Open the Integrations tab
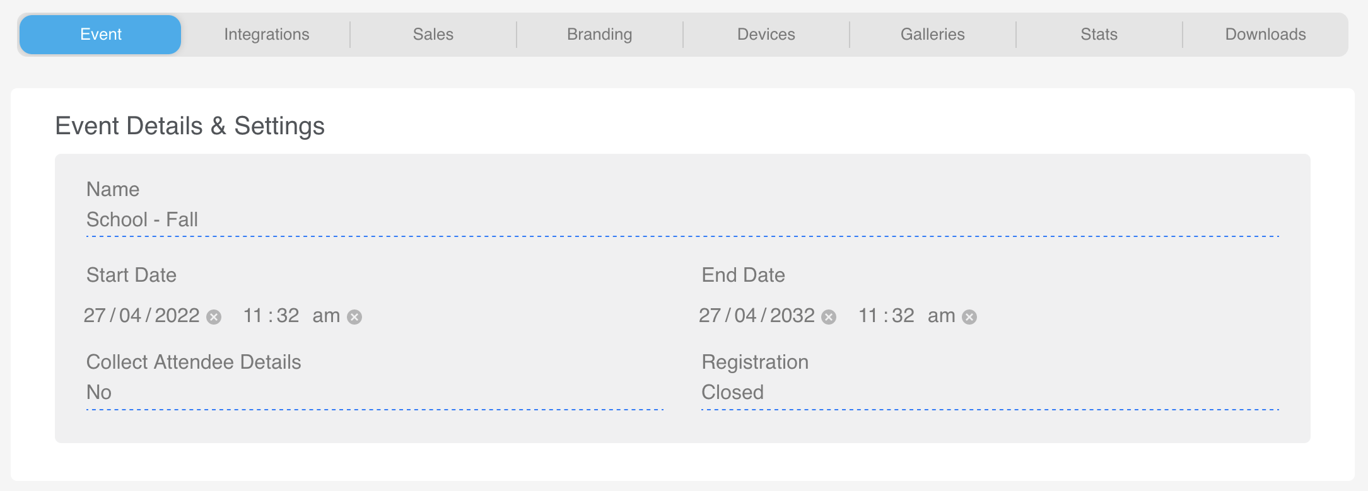 267,35
